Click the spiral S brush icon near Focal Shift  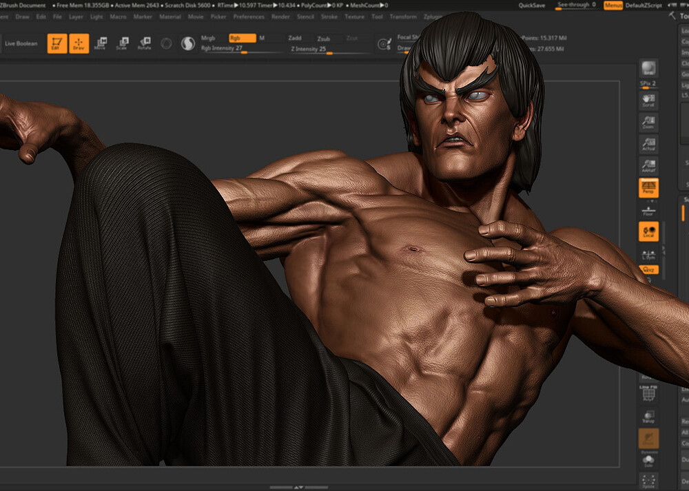[x=384, y=44]
